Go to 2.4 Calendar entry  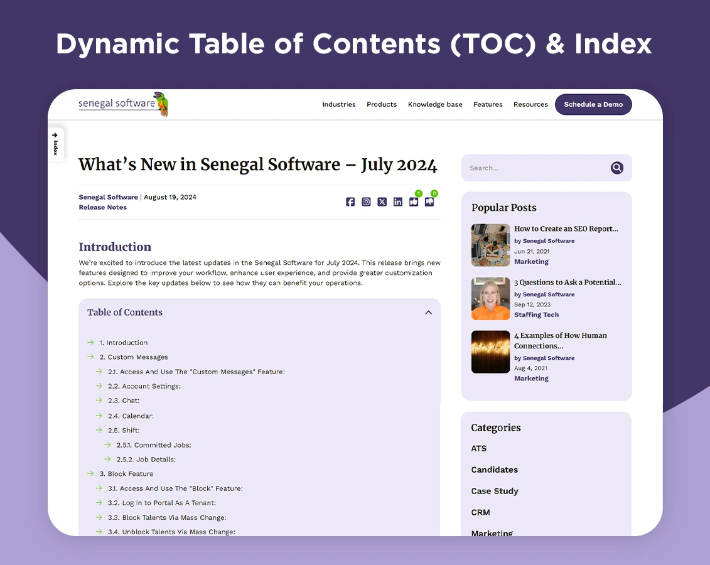131,416
